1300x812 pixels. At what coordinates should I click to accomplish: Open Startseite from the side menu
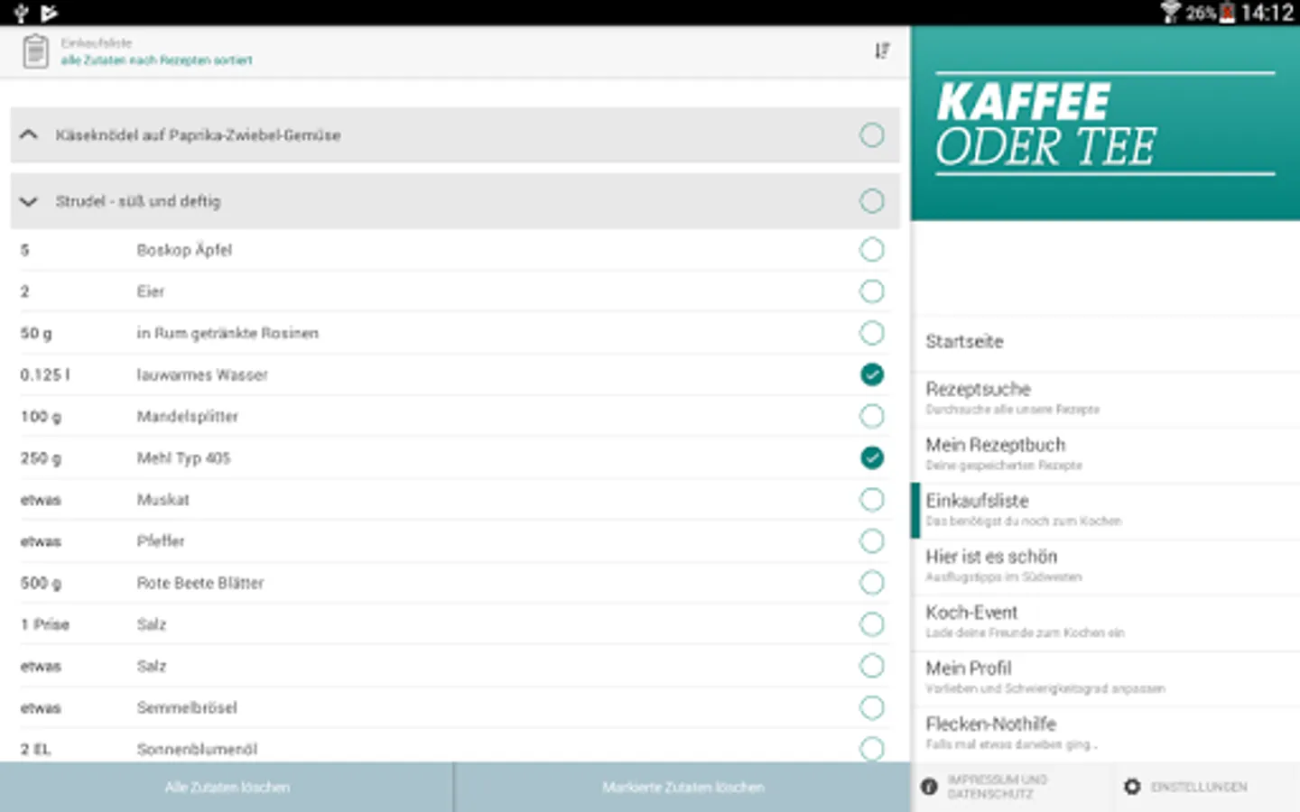1106,342
